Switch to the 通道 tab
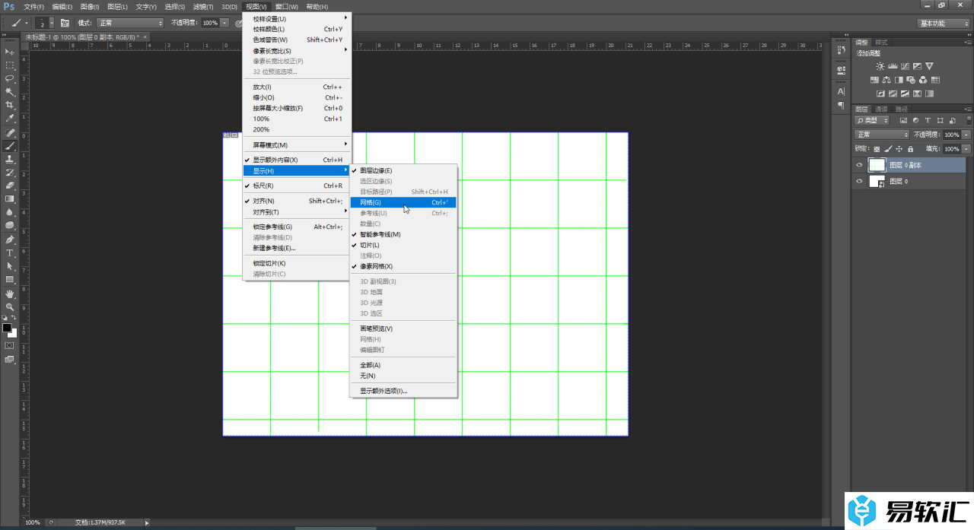This screenshot has height=530, width=974. [882, 109]
